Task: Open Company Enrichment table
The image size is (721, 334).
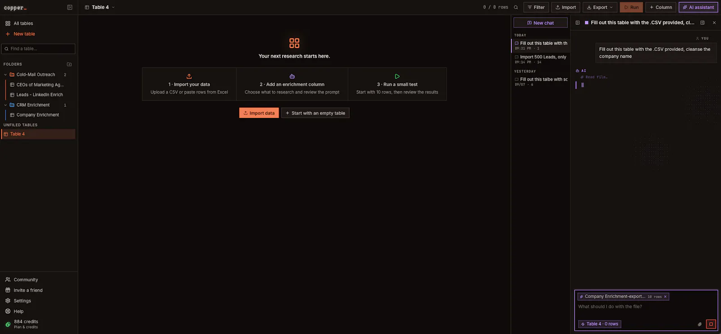Action: point(38,115)
